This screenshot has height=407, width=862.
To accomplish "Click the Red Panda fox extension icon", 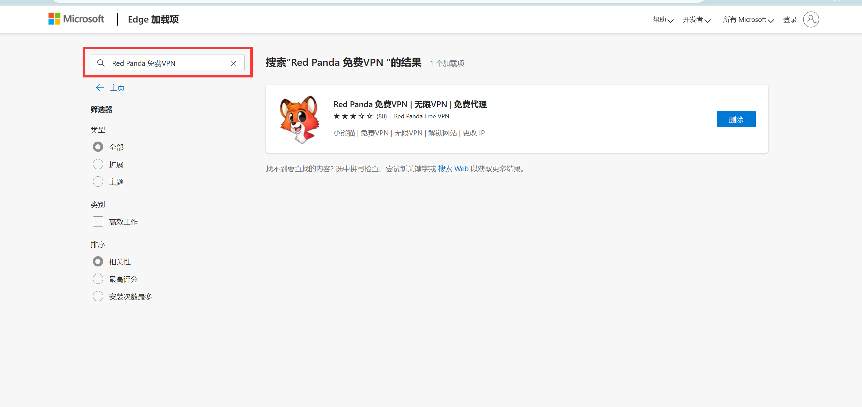I will [300, 119].
